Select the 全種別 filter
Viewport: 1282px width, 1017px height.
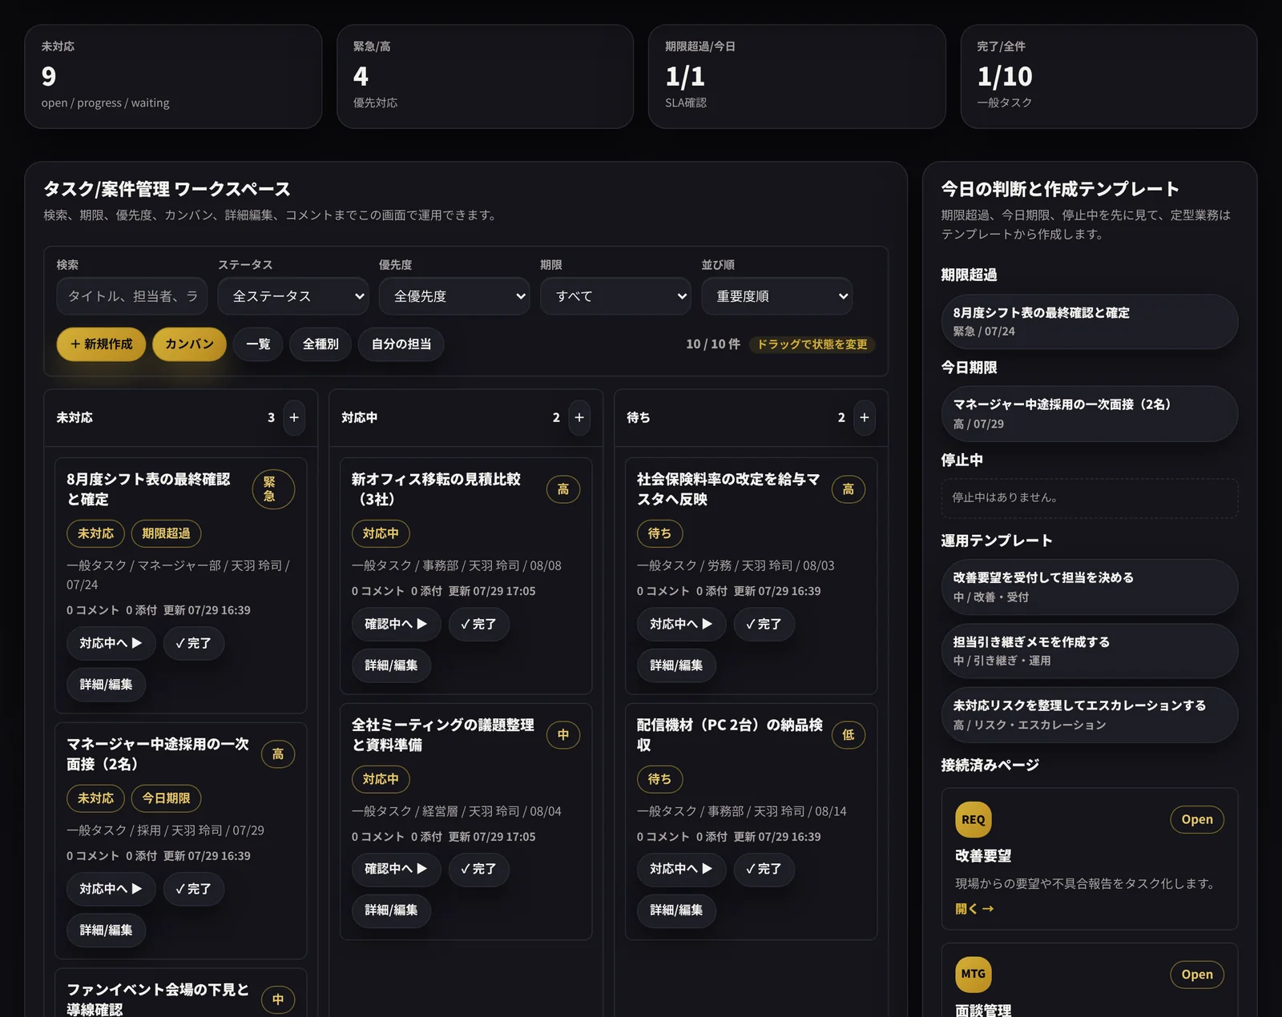(320, 344)
